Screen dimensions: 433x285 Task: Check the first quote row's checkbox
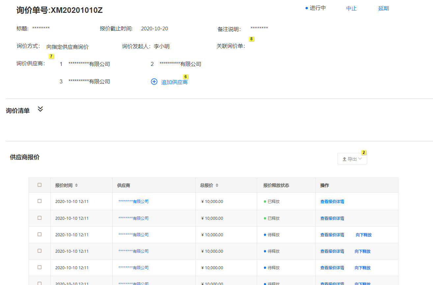pos(40,201)
